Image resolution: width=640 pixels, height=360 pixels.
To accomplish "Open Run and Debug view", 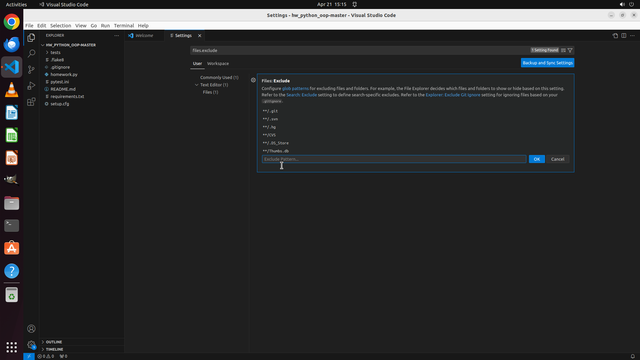I will click(x=31, y=86).
